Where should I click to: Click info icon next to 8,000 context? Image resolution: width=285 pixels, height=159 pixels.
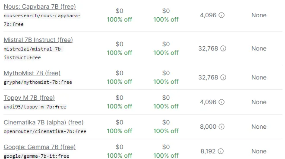click(221, 127)
